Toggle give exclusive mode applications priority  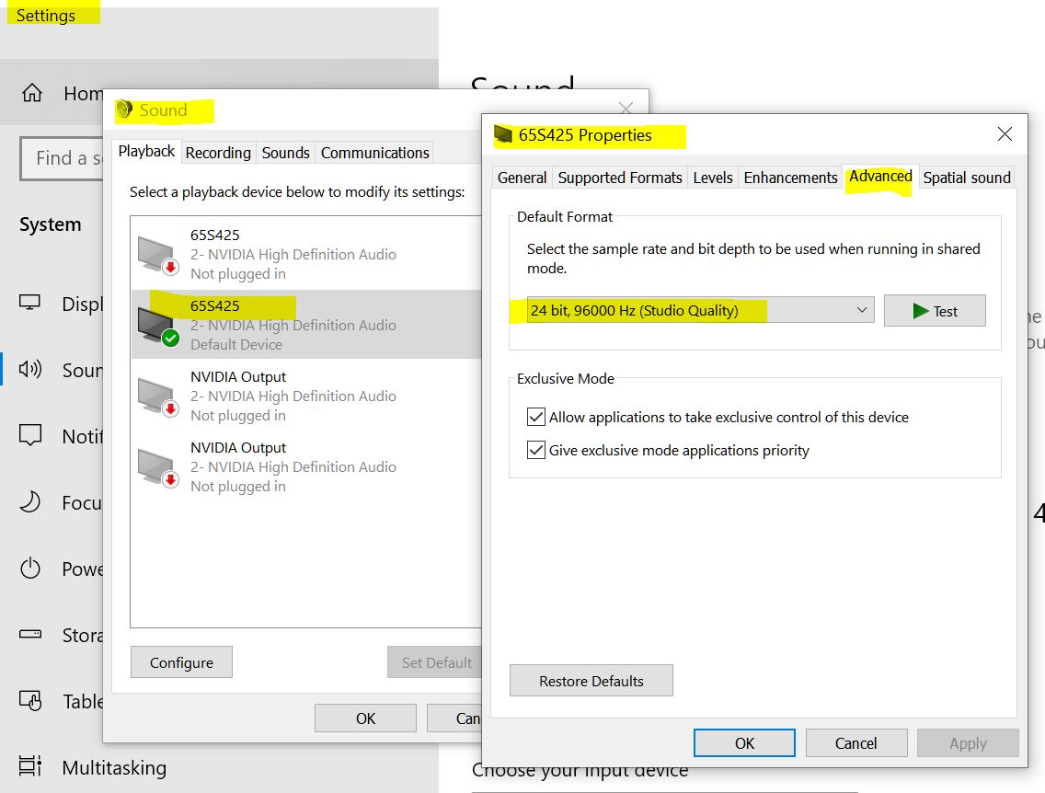tap(535, 451)
